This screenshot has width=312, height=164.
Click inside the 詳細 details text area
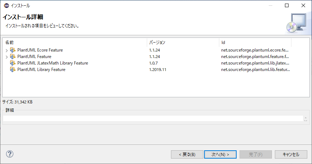tap(151, 118)
